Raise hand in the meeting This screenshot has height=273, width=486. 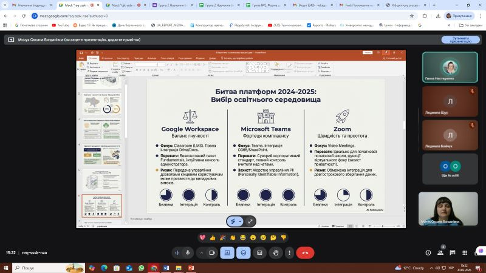[276, 253]
